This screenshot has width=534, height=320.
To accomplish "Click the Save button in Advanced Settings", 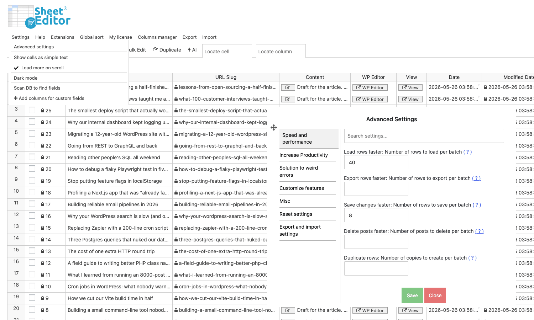I will (x=412, y=295).
